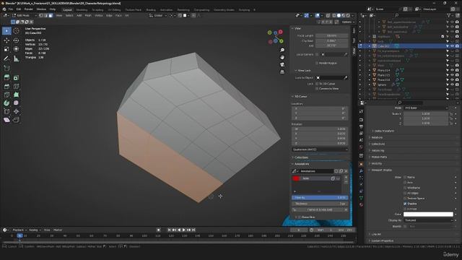The image size is (462, 260).
Task: Select the Rip Region tool
Action: point(16,120)
